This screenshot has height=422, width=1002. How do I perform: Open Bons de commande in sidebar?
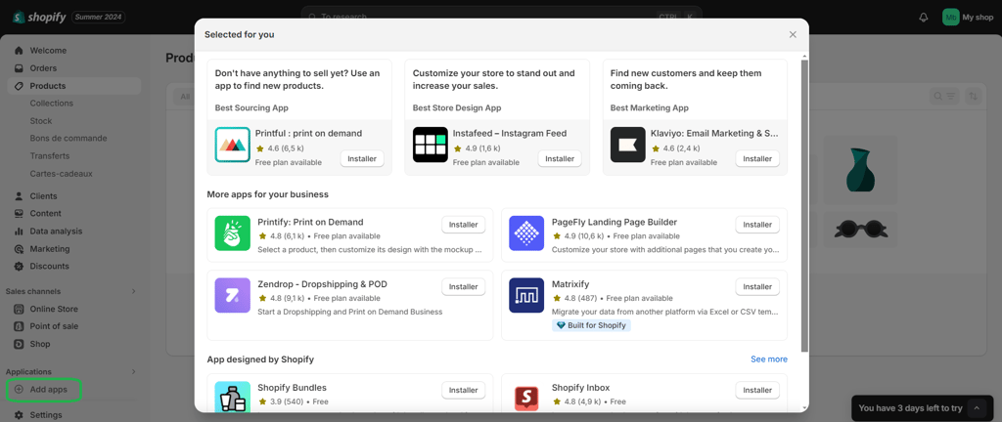68,139
